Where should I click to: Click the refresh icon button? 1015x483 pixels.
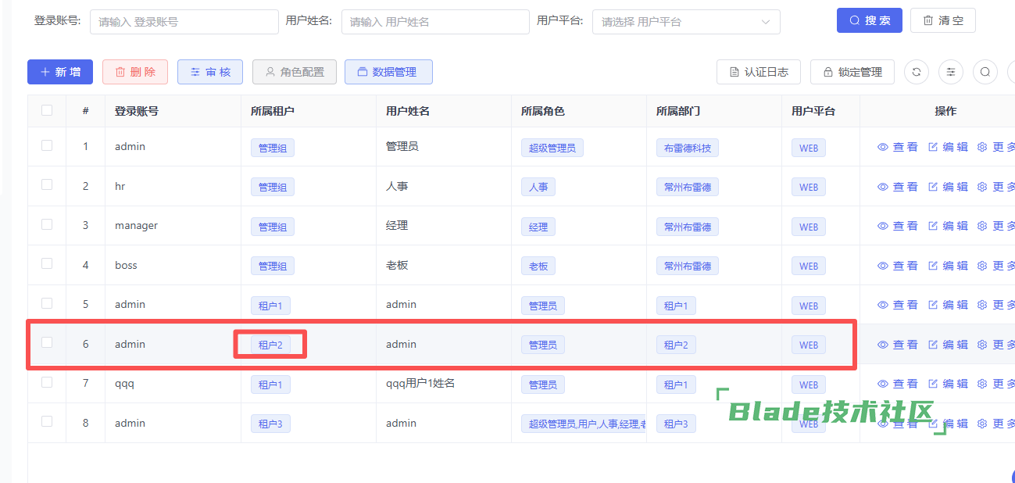[917, 72]
